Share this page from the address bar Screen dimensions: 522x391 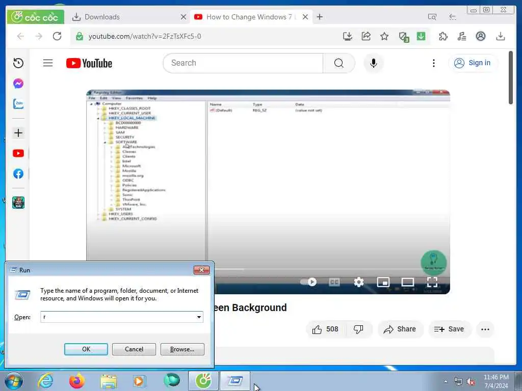[366, 36]
